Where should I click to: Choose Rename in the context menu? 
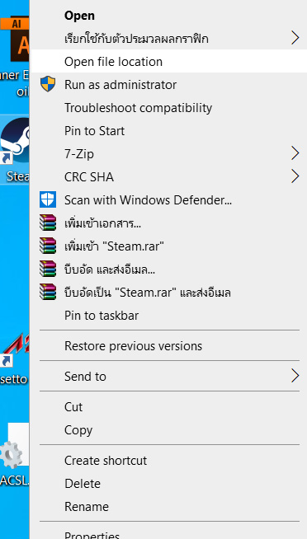point(168,506)
